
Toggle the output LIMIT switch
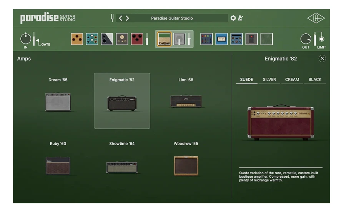[x=321, y=39]
